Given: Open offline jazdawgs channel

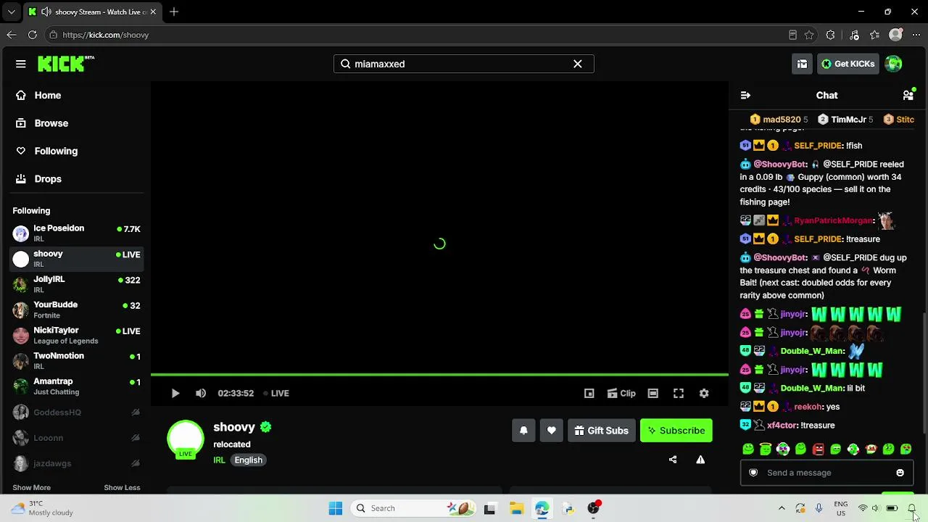Looking at the screenshot, I should click(77, 463).
